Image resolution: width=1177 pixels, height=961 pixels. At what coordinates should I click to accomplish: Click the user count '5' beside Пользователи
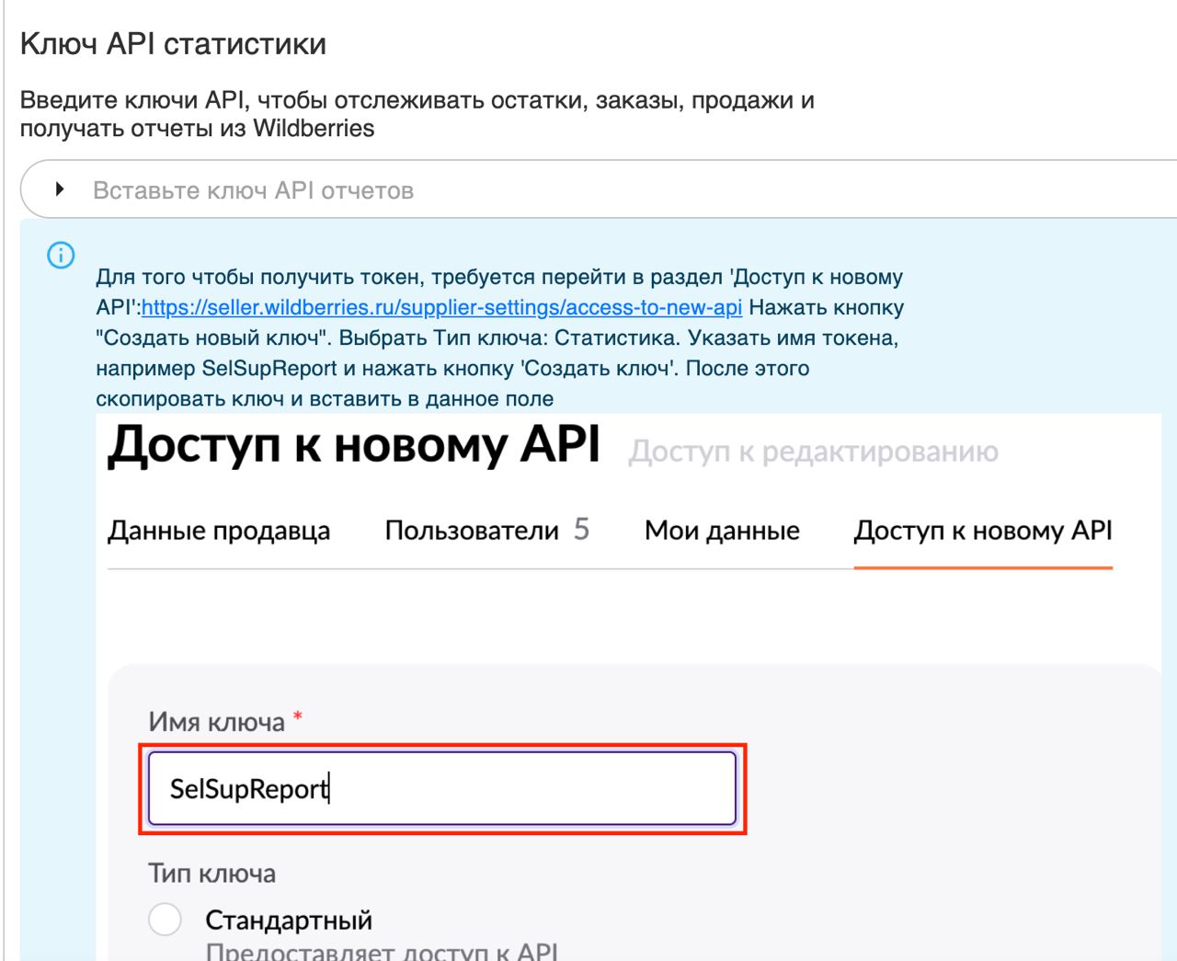click(x=581, y=530)
